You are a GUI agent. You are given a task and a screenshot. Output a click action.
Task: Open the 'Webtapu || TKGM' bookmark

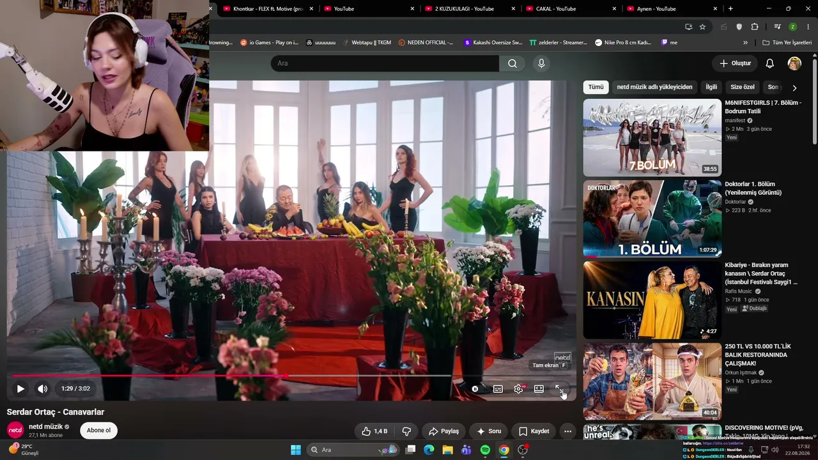click(366, 43)
